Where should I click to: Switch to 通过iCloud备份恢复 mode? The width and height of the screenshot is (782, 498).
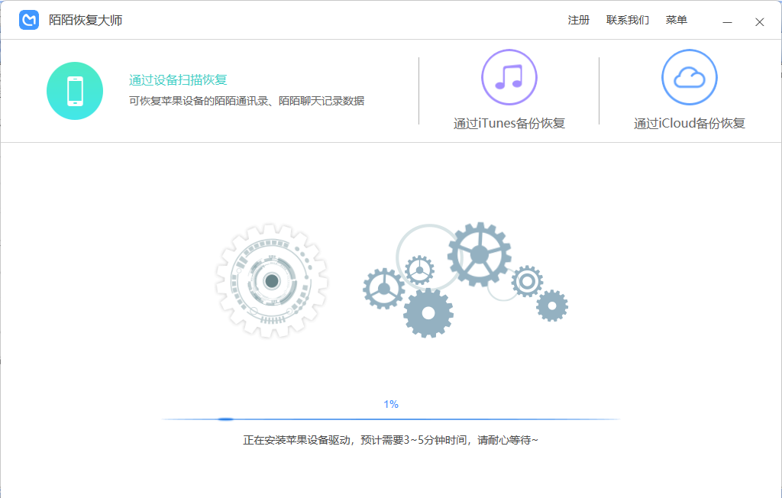(x=689, y=124)
